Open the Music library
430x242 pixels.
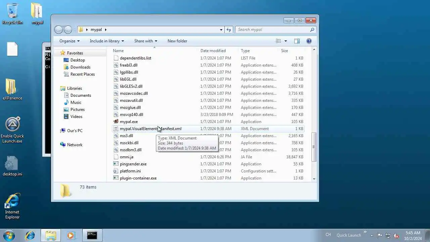point(76,103)
